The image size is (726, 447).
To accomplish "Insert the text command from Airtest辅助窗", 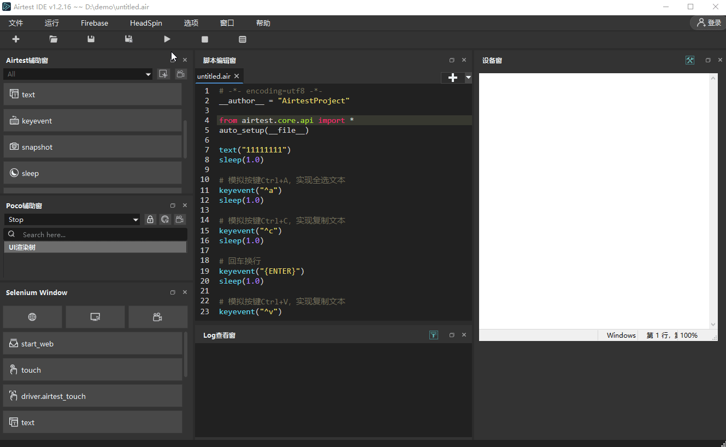I will click(x=92, y=95).
